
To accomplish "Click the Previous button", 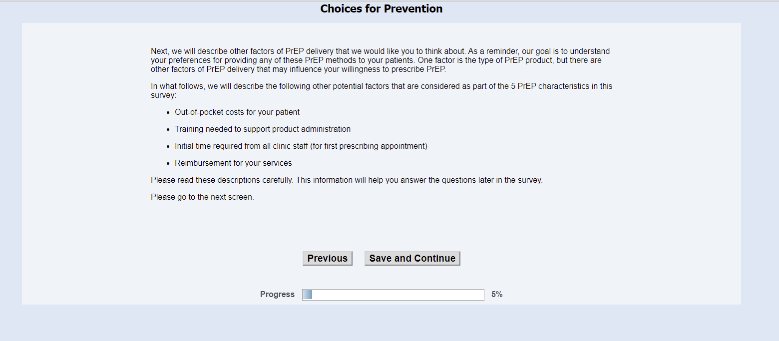I will 327,258.
